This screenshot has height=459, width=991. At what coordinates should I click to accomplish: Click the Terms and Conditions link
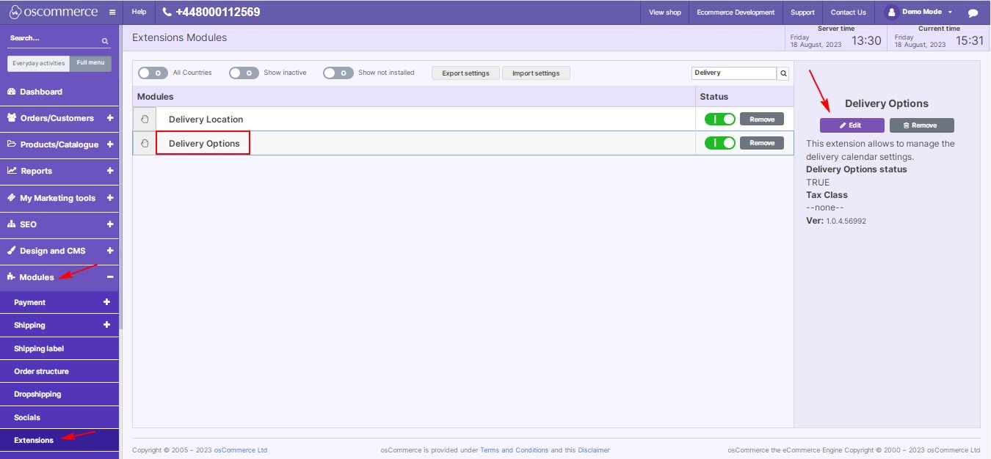(x=514, y=450)
